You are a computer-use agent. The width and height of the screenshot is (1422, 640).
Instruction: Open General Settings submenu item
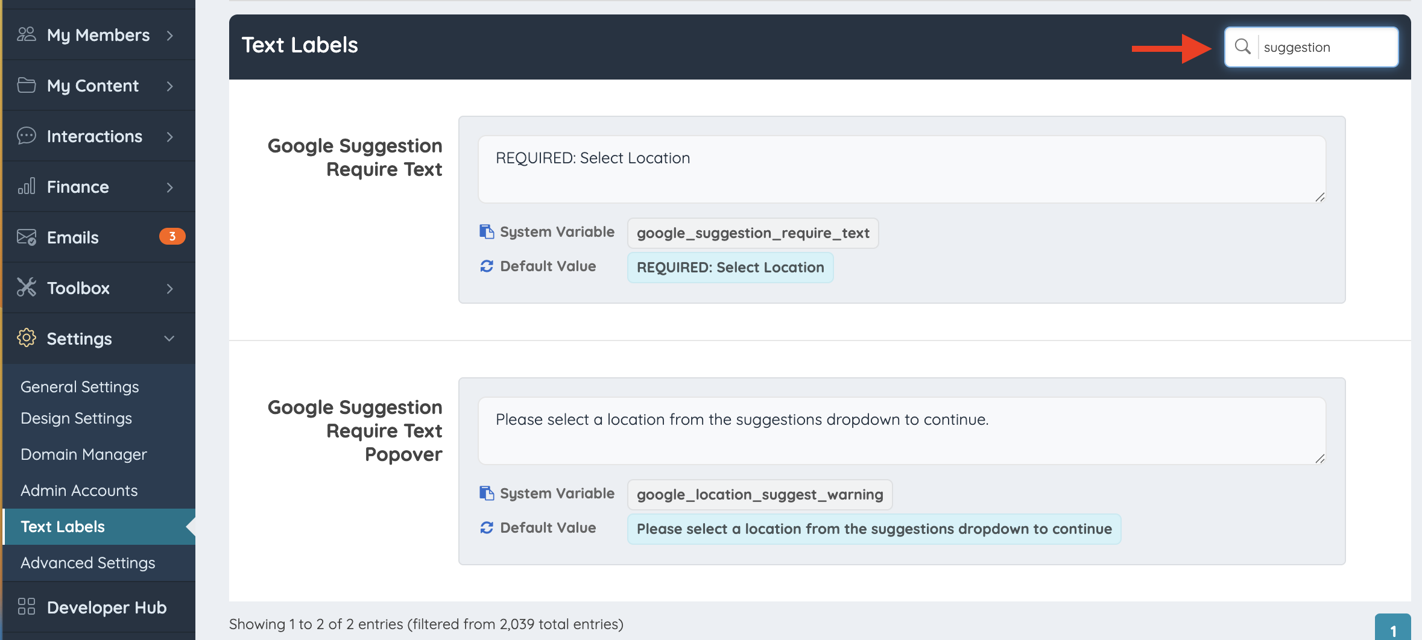[80, 387]
